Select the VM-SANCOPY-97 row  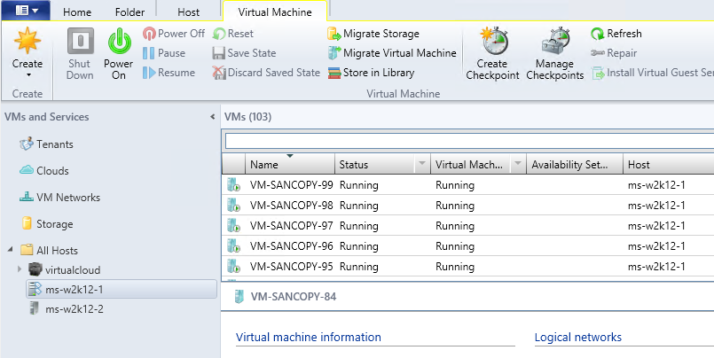(292, 226)
